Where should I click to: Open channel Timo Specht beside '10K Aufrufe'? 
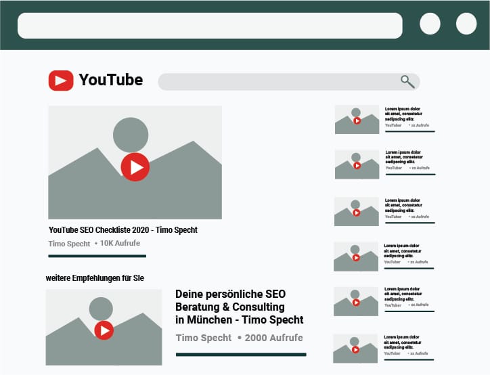click(x=69, y=244)
